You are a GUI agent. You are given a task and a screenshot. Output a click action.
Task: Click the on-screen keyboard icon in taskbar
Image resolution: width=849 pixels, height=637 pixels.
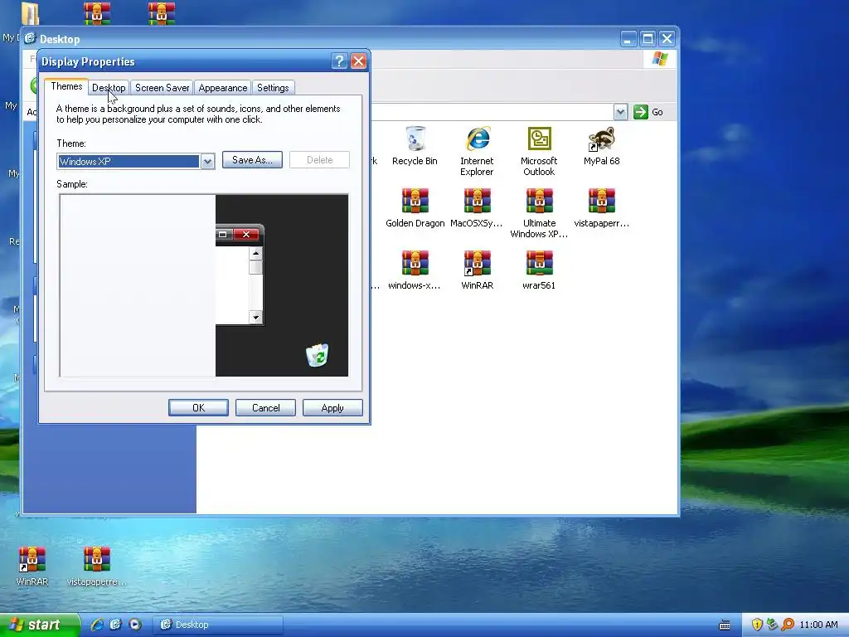click(725, 625)
